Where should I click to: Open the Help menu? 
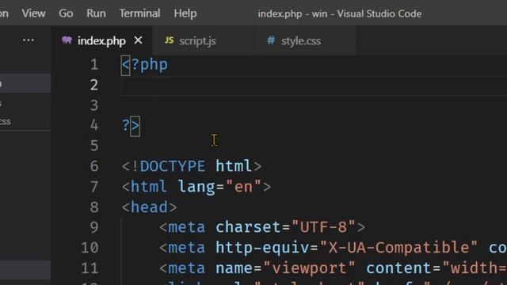[x=185, y=13]
